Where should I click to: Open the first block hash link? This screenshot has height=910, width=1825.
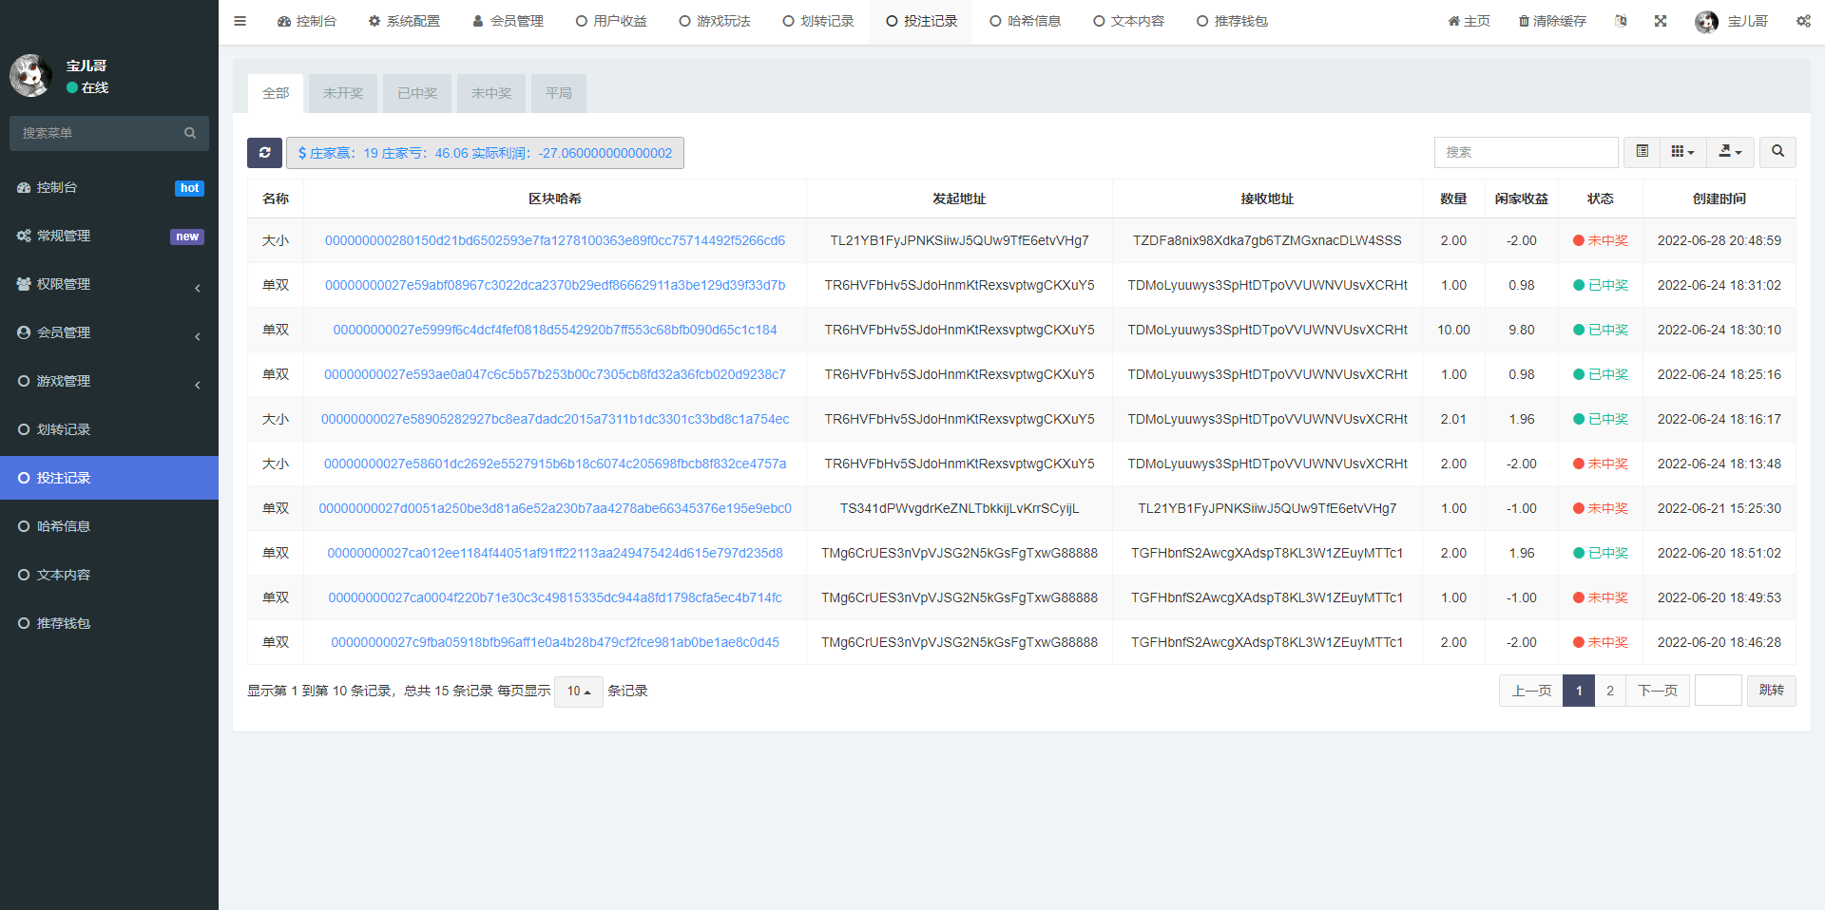tap(555, 240)
